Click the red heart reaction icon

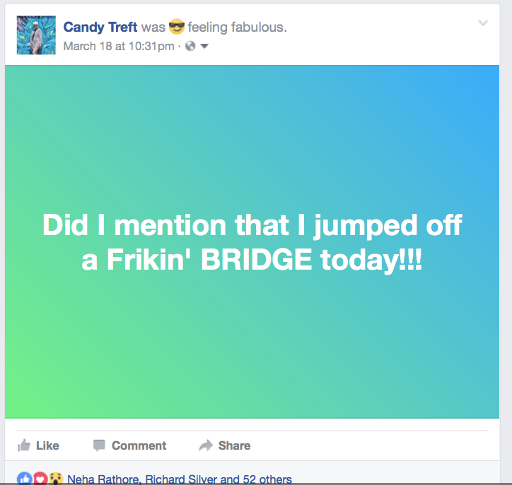[x=41, y=479]
